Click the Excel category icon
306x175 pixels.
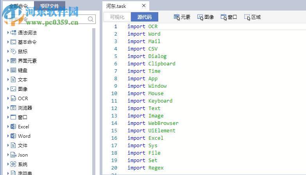pyautogui.click(x=13, y=126)
